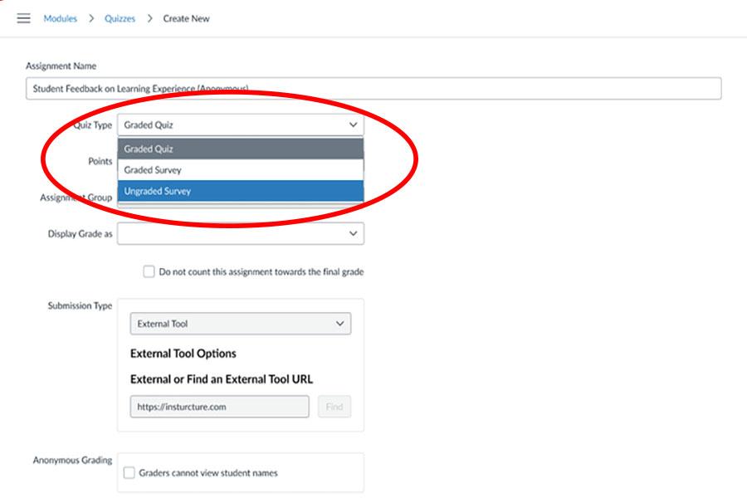Image resolution: width=747 pixels, height=498 pixels.
Task: Click the Submission Type label
Action: pyautogui.click(x=80, y=305)
